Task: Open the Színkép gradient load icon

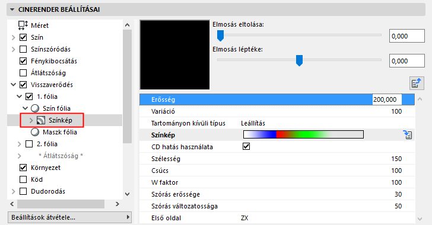Action: click(x=408, y=135)
